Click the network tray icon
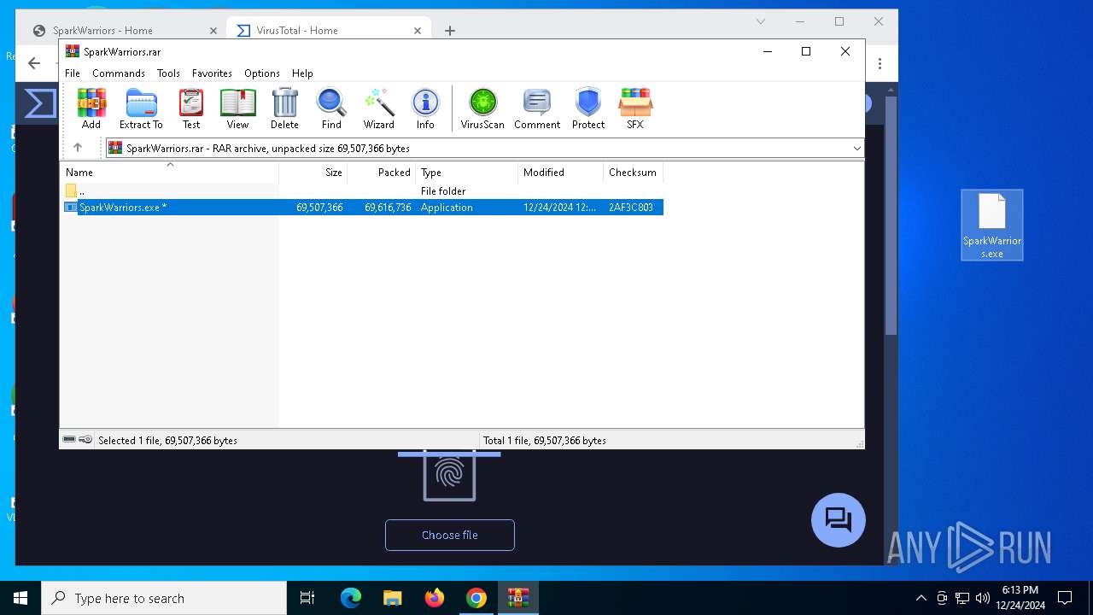1093x615 pixels. coord(962,598)
